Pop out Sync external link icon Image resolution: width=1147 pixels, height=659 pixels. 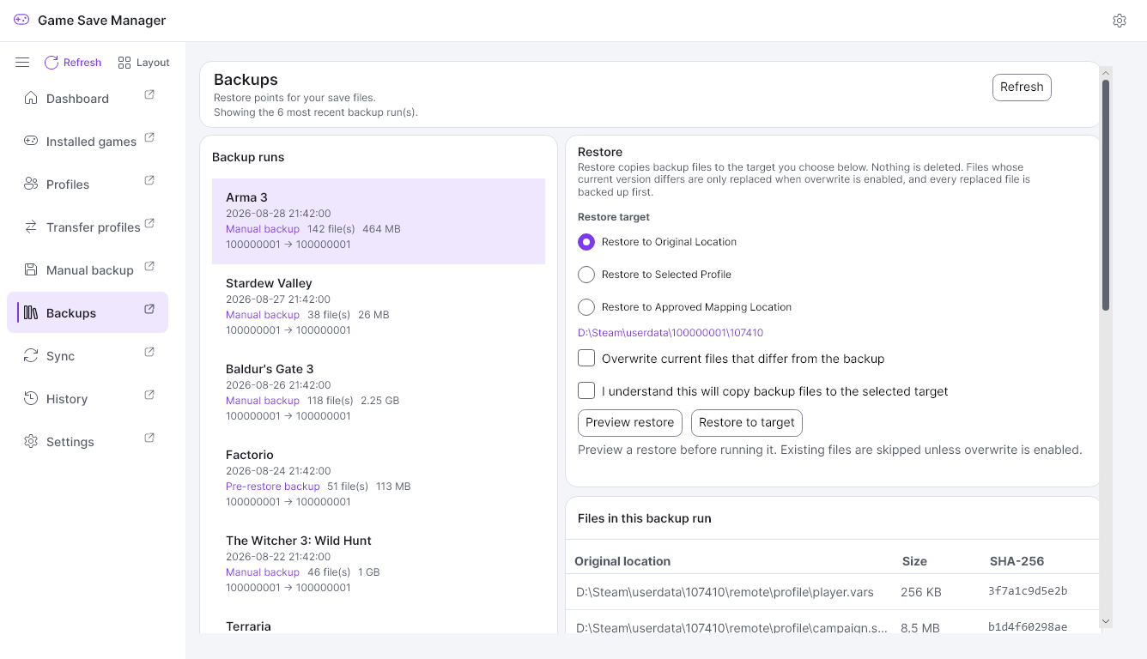[x=149, y=352]
